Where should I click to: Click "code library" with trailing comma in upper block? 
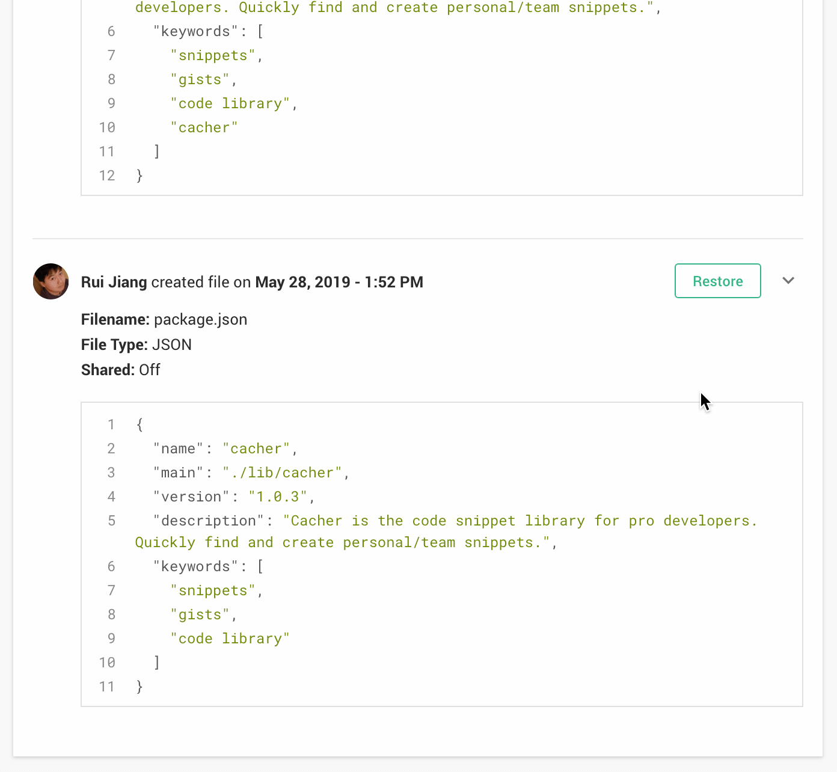[235, 103]
